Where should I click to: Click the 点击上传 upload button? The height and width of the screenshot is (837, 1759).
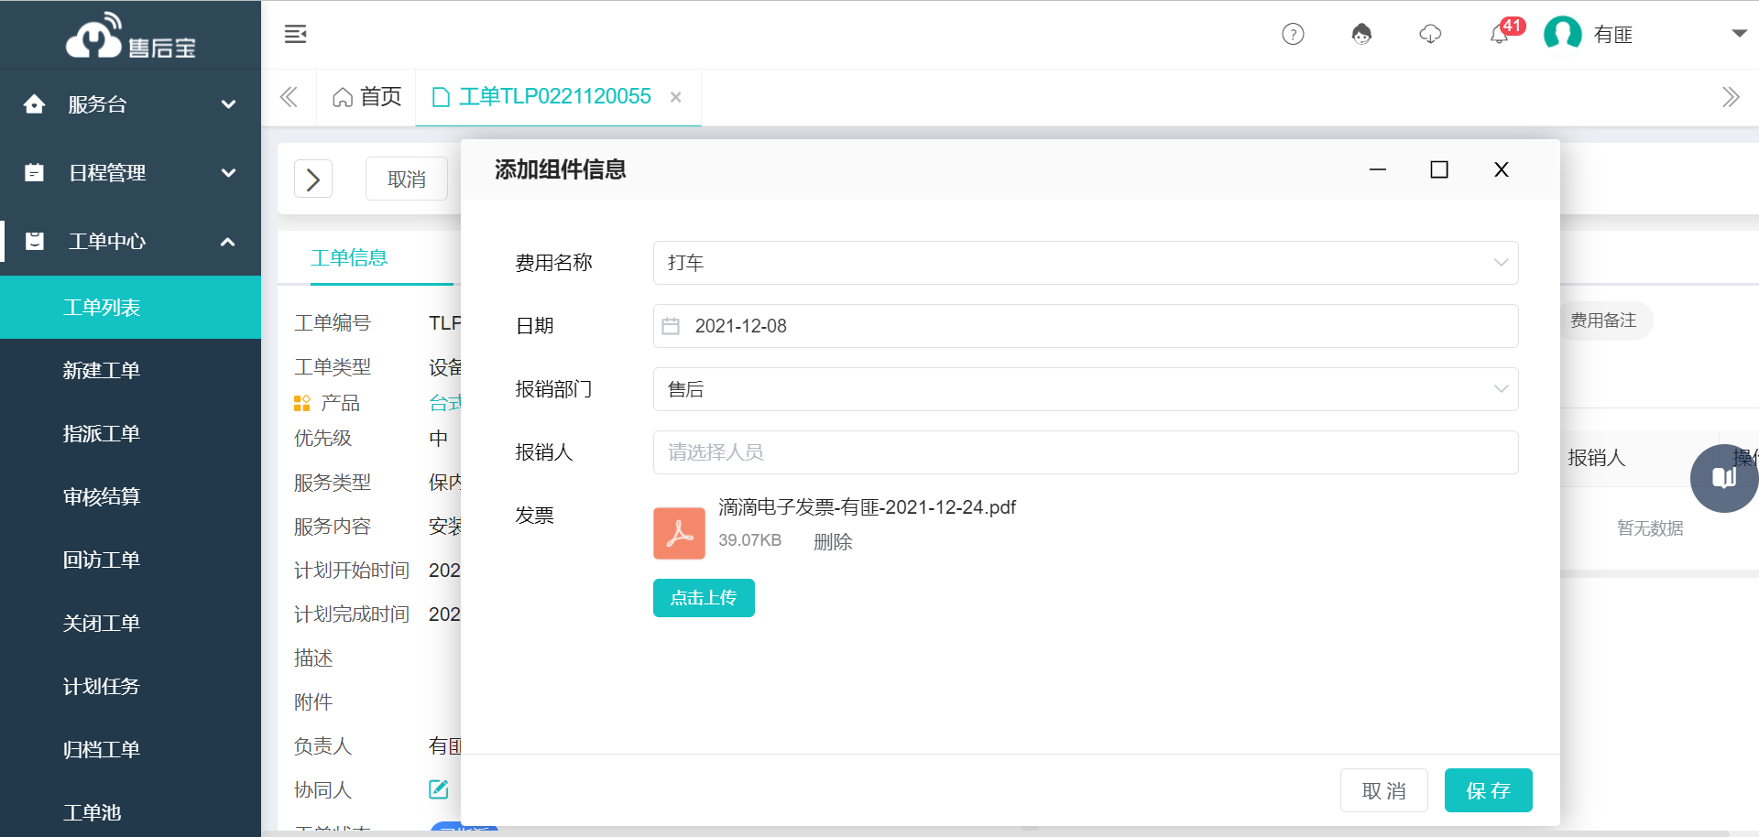[x=703, y=597]
